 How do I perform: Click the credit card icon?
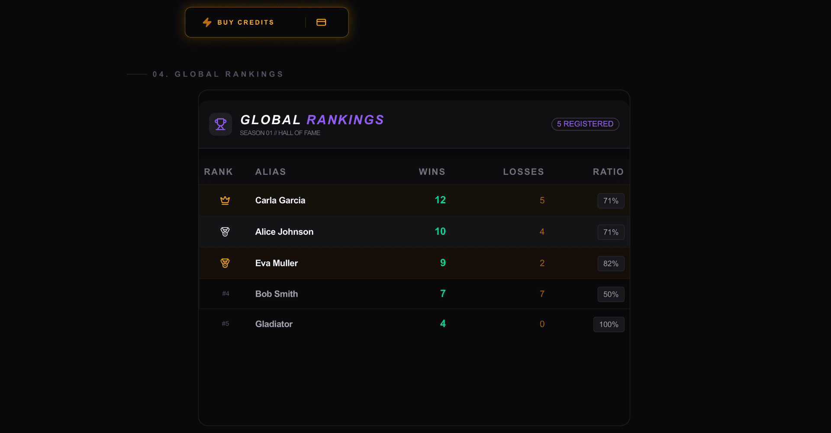click(321, 22)
